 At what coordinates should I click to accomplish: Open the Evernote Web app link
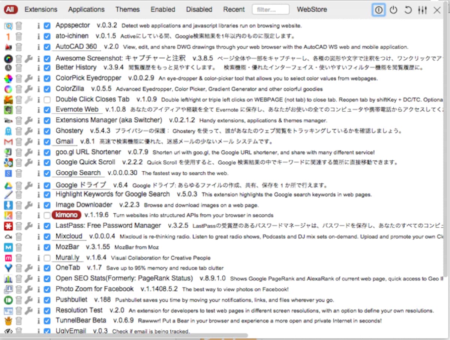[x=77, y=110]
